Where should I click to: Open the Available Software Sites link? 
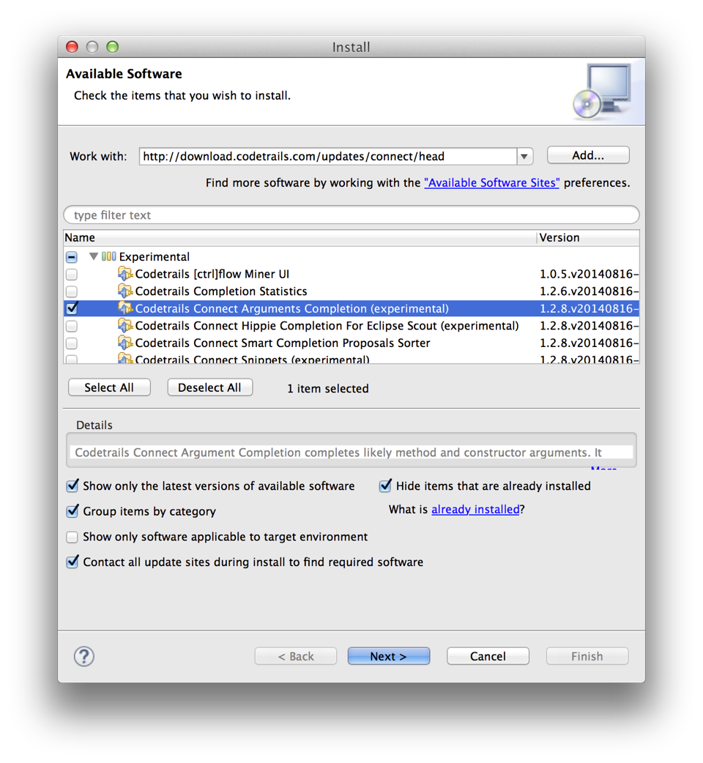(492, 183)
